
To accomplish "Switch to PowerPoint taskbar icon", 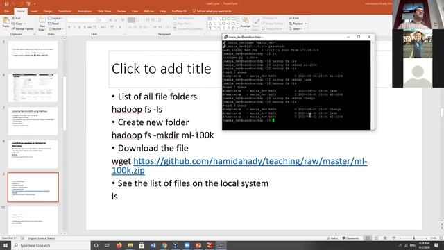I will [198, 245].
